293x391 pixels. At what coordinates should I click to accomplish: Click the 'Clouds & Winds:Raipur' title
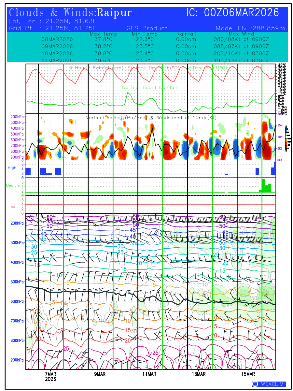[70, 13]
